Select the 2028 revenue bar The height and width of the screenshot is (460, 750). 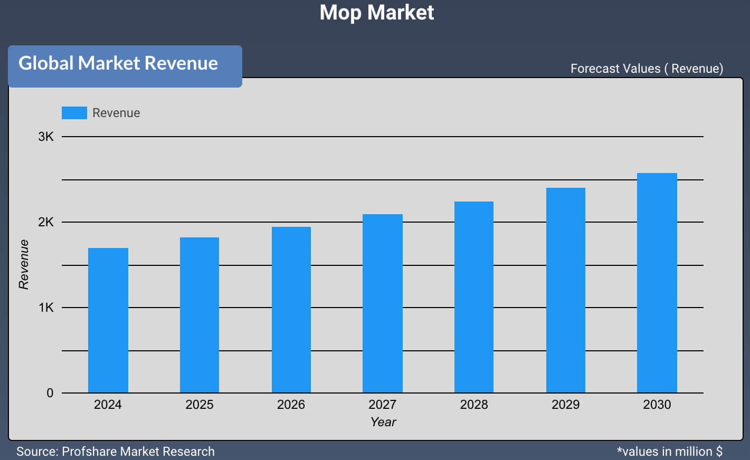click(474, 297)
